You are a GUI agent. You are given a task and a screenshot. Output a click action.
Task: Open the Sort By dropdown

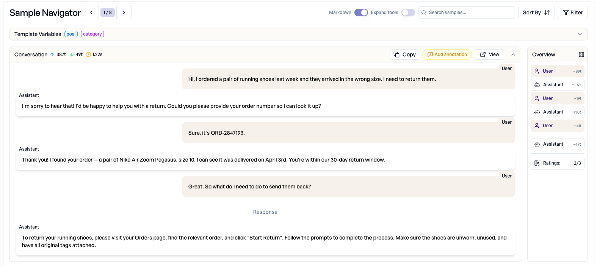tap(536, 12)
